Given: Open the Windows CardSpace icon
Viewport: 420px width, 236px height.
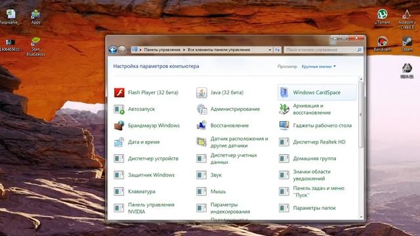Looking at the screenshot, I should coord(284,92).
